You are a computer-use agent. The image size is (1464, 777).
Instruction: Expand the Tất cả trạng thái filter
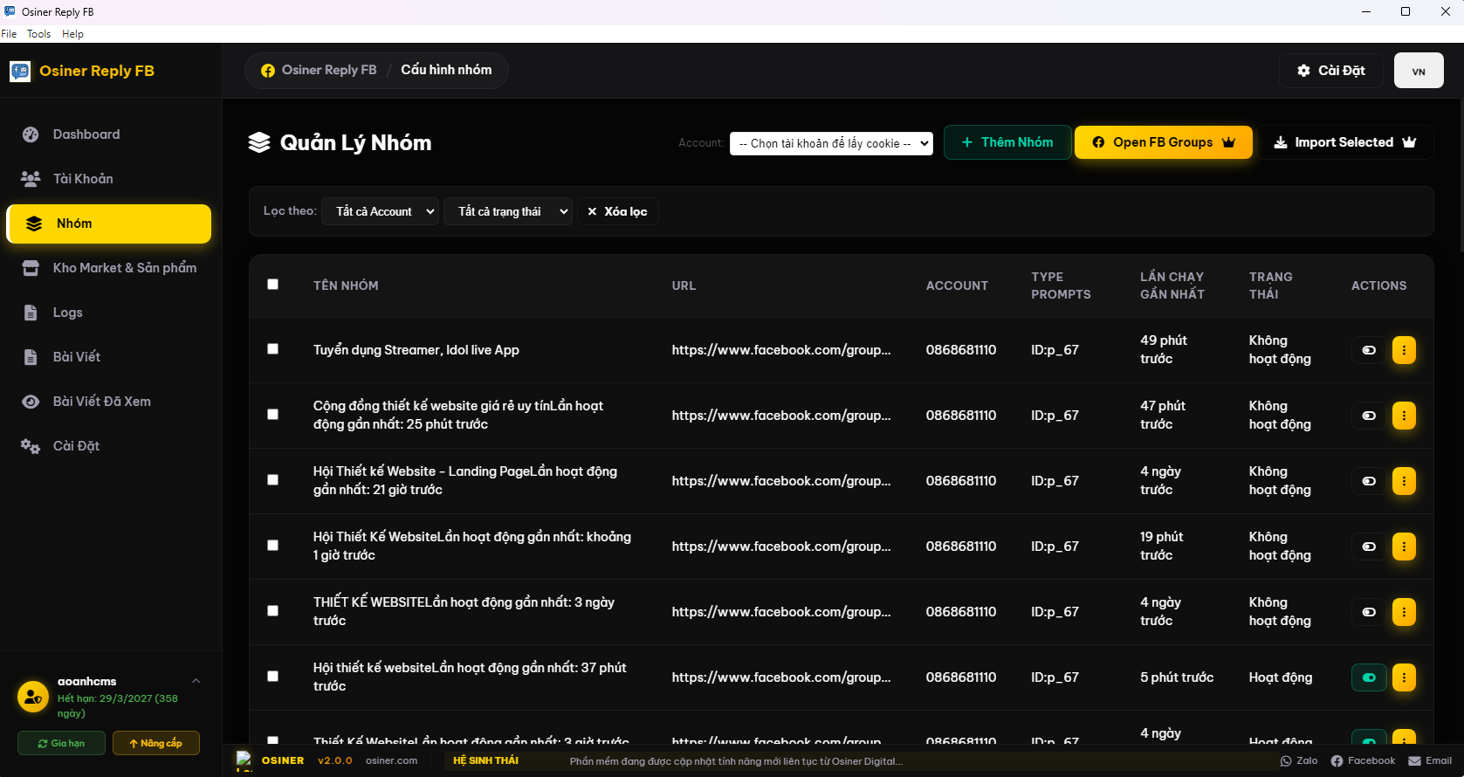508,211
